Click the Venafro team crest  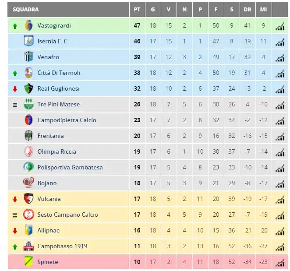(28, 57)
